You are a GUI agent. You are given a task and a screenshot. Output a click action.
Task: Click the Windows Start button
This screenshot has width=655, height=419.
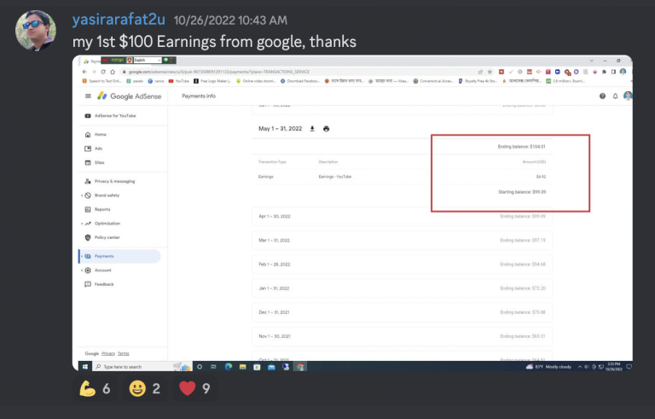click(84, 367)
